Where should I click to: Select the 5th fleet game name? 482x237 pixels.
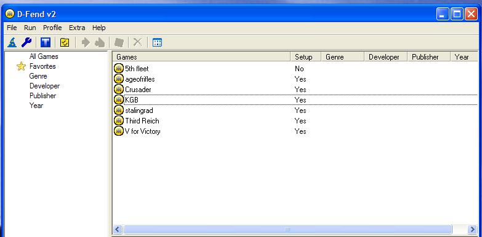[x=137, y=69]
